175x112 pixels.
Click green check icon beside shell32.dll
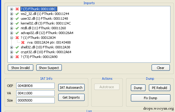tap(17, 47)
